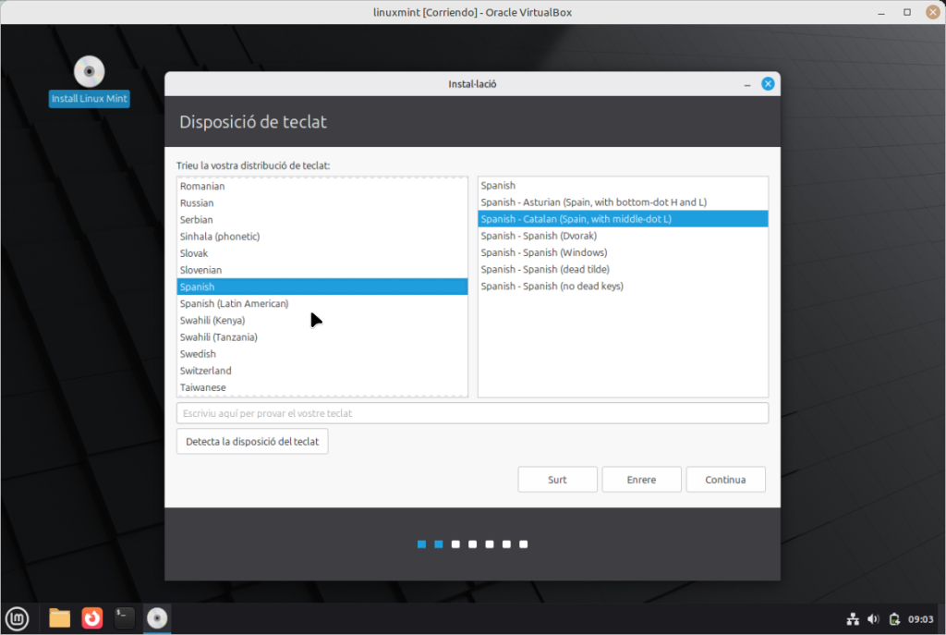Open the Linux Mint start menu
Image resolution: width=946 pixels, height=635 pixels.
(17, 617)
